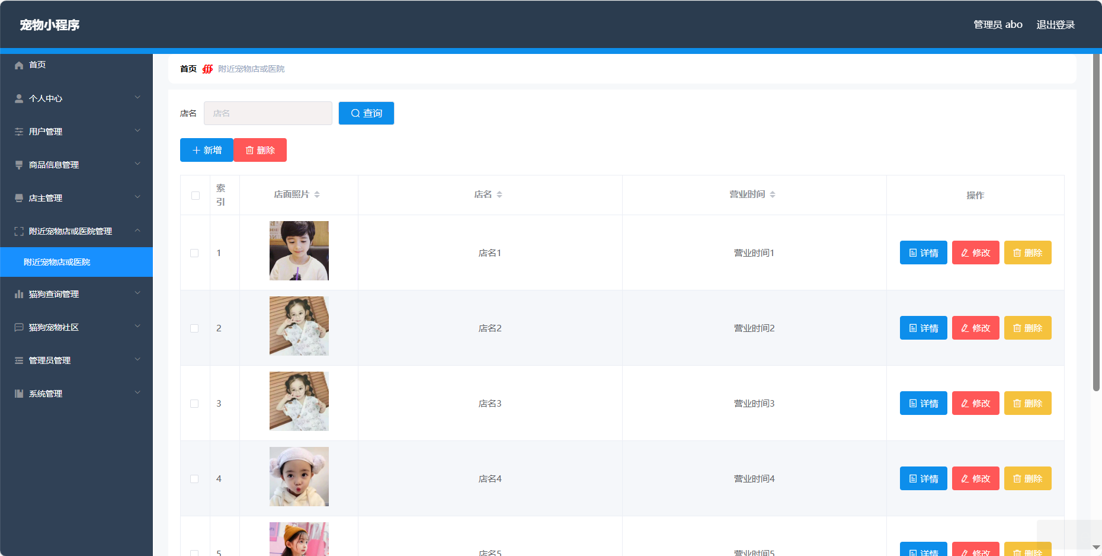Open the photo thumbnail for 店名4
The height and width of the screenshot is (556, 1102).
(299, 477)
